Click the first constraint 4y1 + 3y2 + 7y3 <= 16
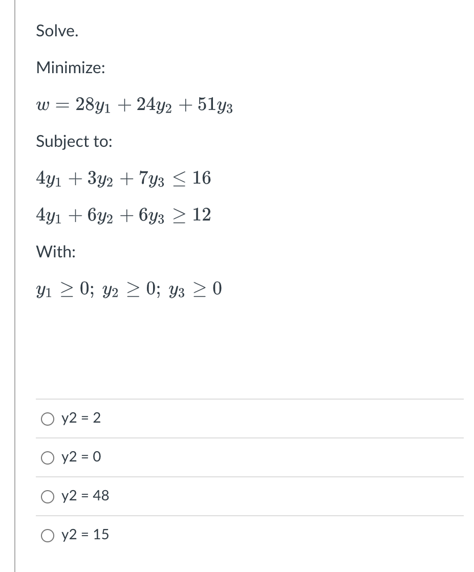 click(x=123, y=179)
